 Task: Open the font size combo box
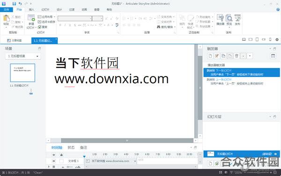(x=97, y=18)
